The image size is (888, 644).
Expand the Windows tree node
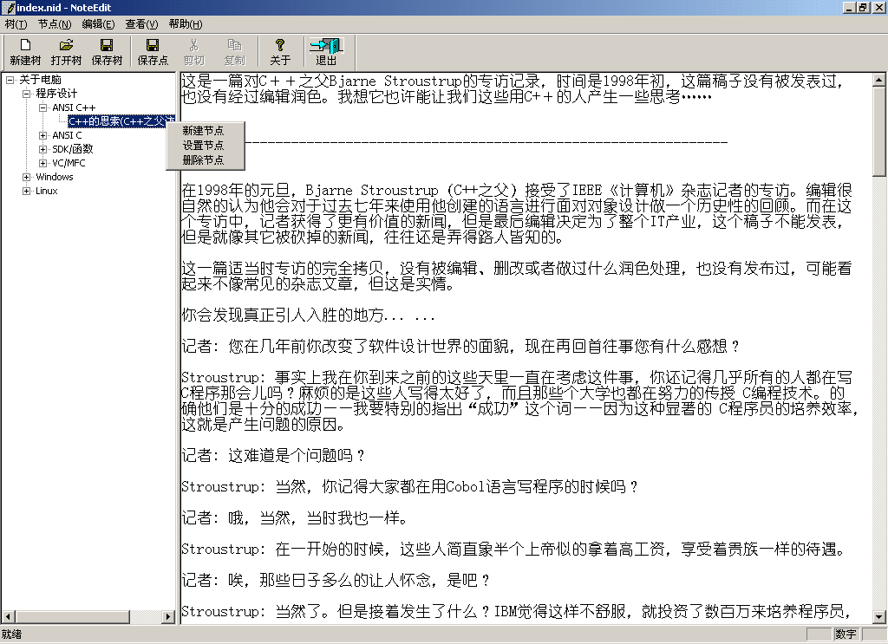pyautogui.click(x=27, y=177)
